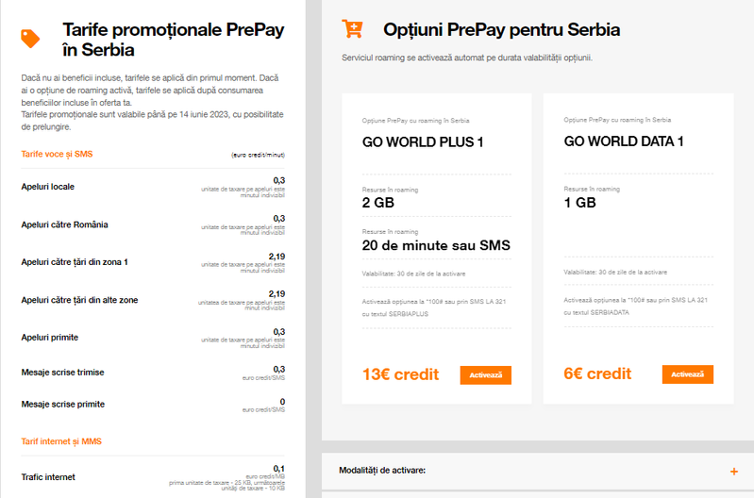Image resolution: width=754 pixels, height=498 pixels.
Task: Open the Modalități de activare label
Action: [382, 470]
